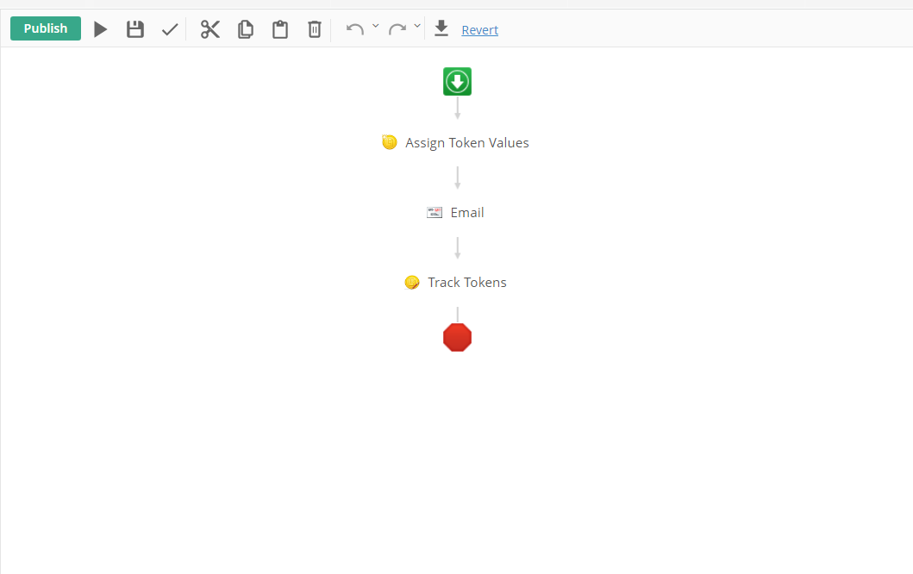Click the green Publish button
This screenshot has height=574, width=913.
[x=46, y=28]
